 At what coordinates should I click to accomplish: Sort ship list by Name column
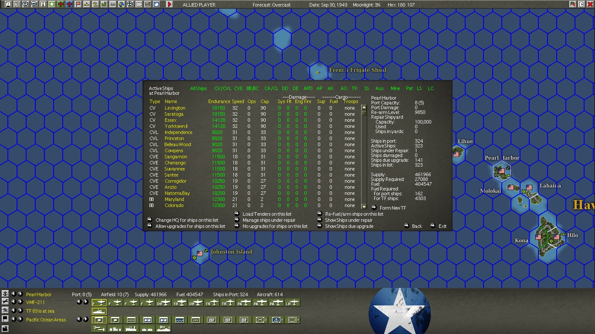171,101
